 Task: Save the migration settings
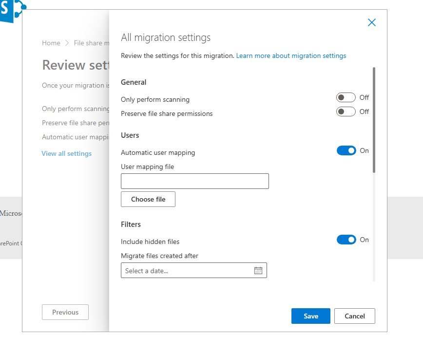coord(310,316)
